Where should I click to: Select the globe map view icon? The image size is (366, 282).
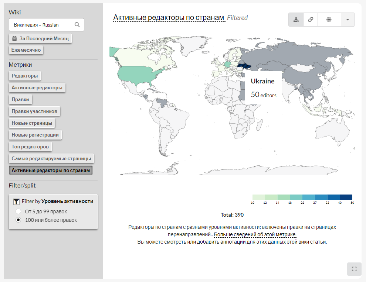pos(329,20)
